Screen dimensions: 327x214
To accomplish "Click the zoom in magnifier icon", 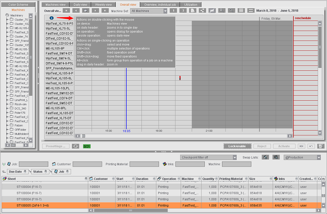I will pos(231,11).
